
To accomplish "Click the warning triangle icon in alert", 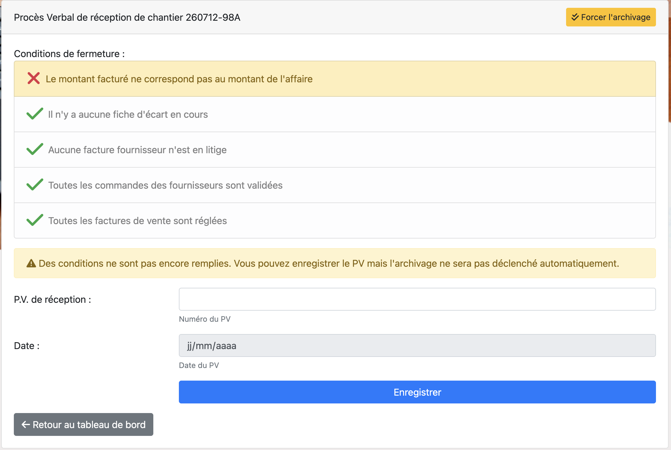I will click(x=31, y=263).
